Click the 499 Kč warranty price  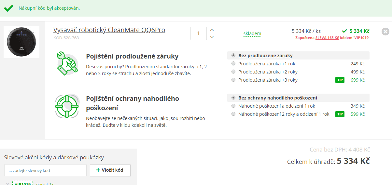(357, 72)
